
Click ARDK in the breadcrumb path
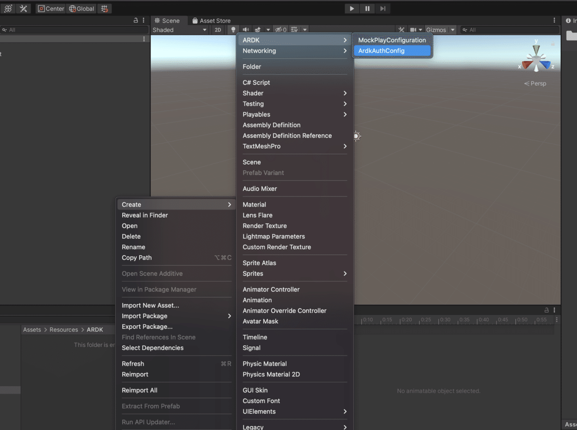click(95, 330)
